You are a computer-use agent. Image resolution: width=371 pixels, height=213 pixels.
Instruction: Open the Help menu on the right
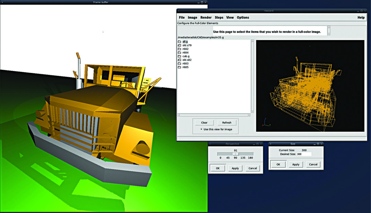tap(361, 18)
